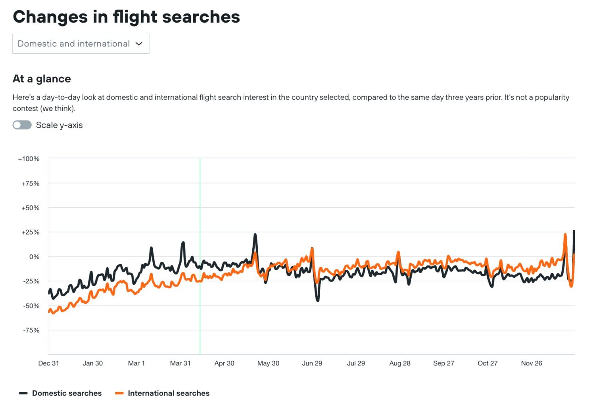Click the dip near Jun 29 on domestic line
The width and height of the screenshot is (595, 409).
(x=317, y=300)
